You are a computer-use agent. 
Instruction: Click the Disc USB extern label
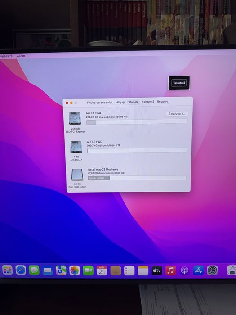click(77, 187)
